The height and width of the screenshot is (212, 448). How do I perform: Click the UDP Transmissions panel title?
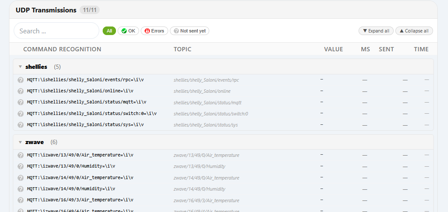tap(46, 10)
